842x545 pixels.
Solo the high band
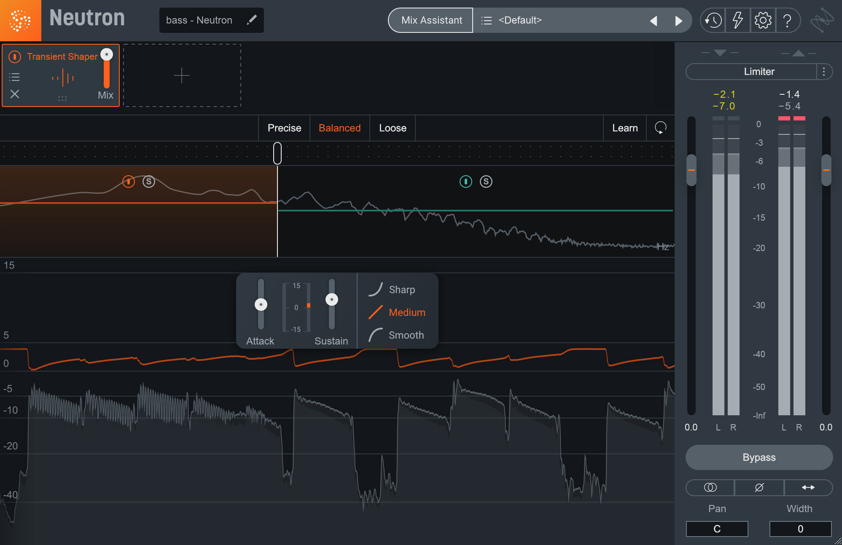[486, 182]
